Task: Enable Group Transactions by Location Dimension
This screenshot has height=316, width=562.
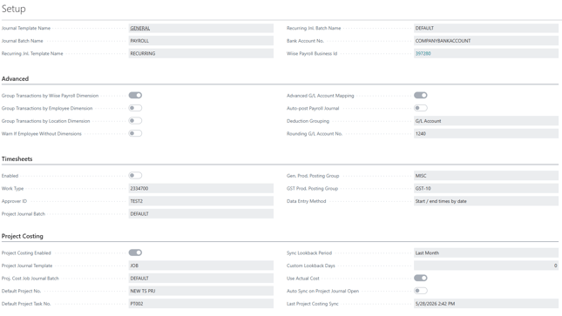Action: click(x=135, y=121)
